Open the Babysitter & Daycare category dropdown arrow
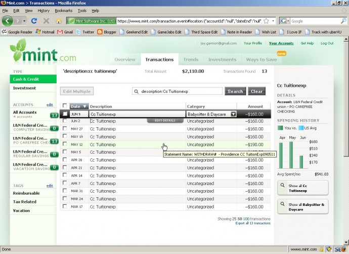The image size is (349, 254). point(233,114)
